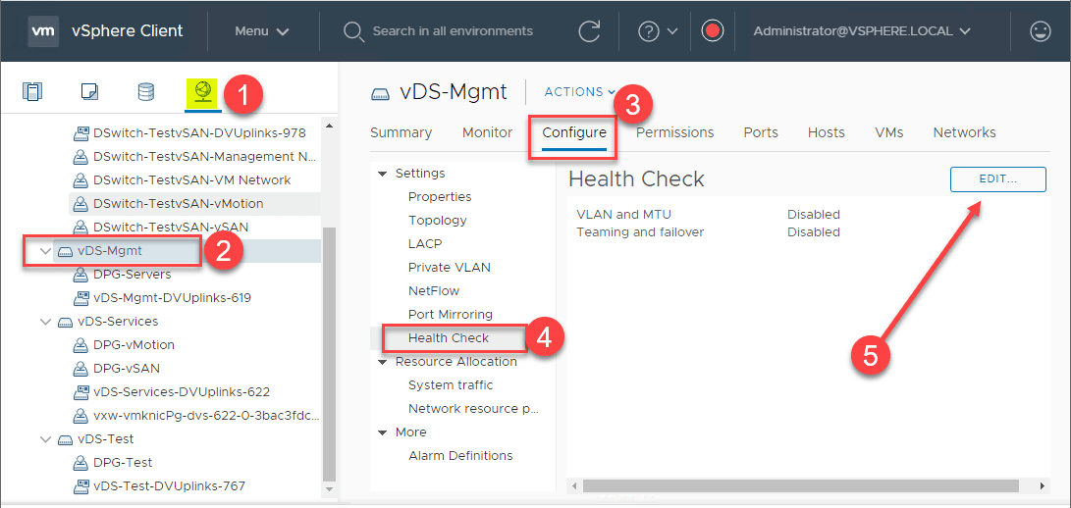Collapse the vDS-Services tree node
Viewport: 1071px width, 508px height.
45,322
